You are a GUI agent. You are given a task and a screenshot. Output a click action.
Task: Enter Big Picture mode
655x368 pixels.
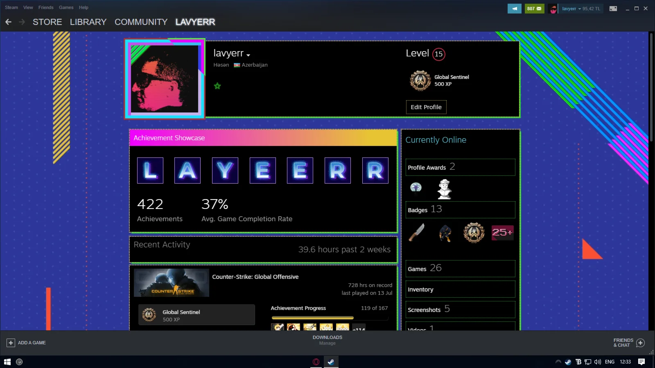coord(613,9)
